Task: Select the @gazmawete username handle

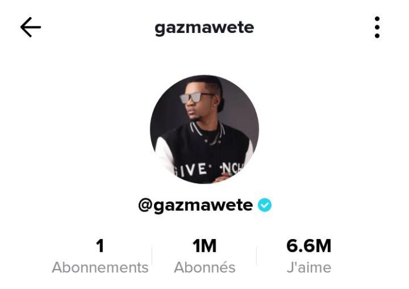Action: 195,206
